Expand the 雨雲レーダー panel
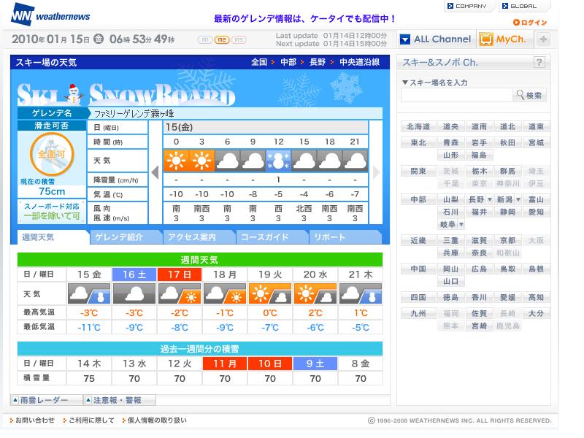This screenshot has width=584, height=438. 47,400
